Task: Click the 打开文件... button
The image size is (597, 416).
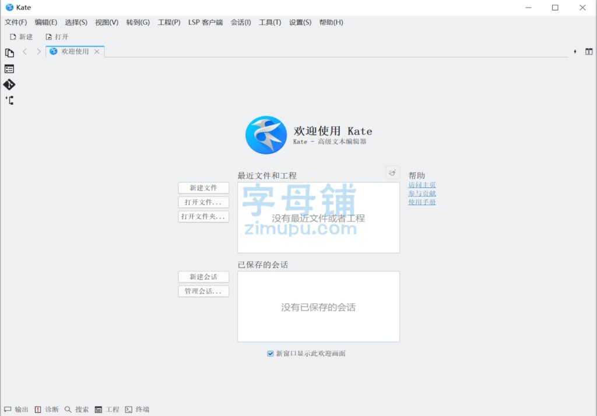Action: pyautogui.click(x=203, y=202)
